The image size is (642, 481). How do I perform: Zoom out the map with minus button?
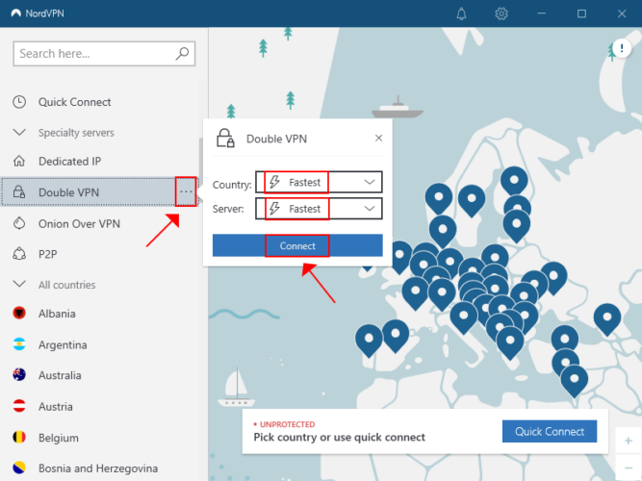(x=629, y=468)
